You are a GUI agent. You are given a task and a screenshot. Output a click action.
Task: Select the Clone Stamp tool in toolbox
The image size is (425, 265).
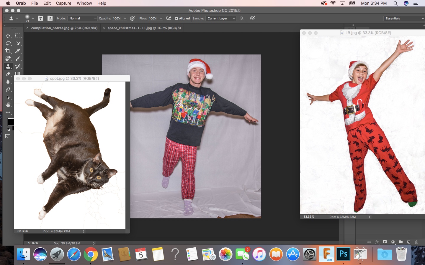click(8, 66)
